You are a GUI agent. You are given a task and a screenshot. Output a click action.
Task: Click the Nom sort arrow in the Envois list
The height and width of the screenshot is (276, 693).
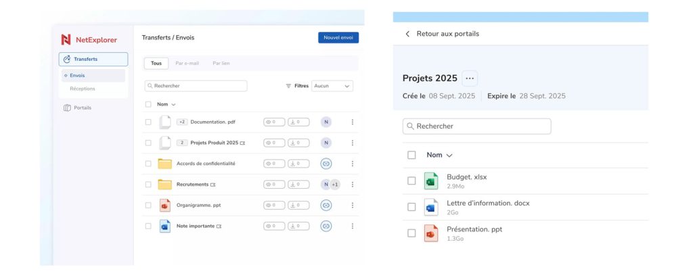click(173, 105)
